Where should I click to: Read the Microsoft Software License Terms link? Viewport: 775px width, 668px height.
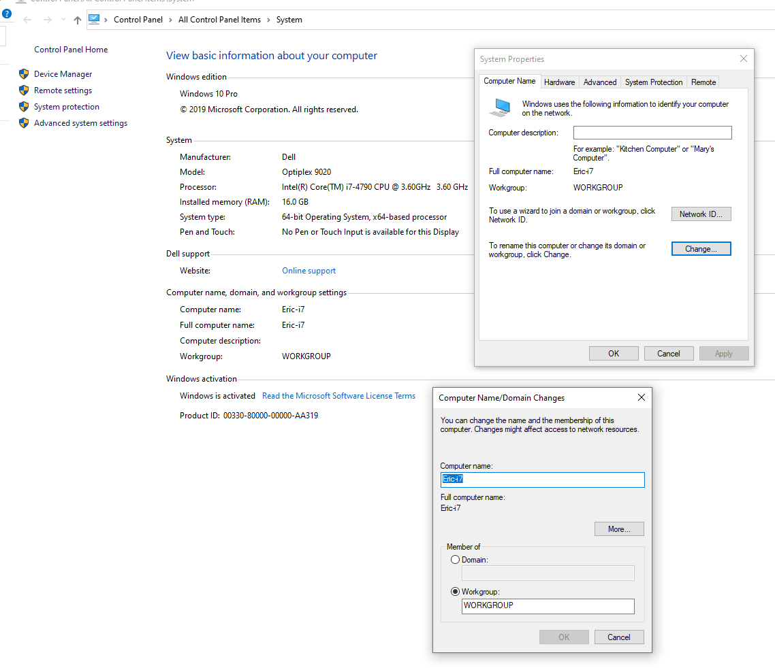[338, 396]
